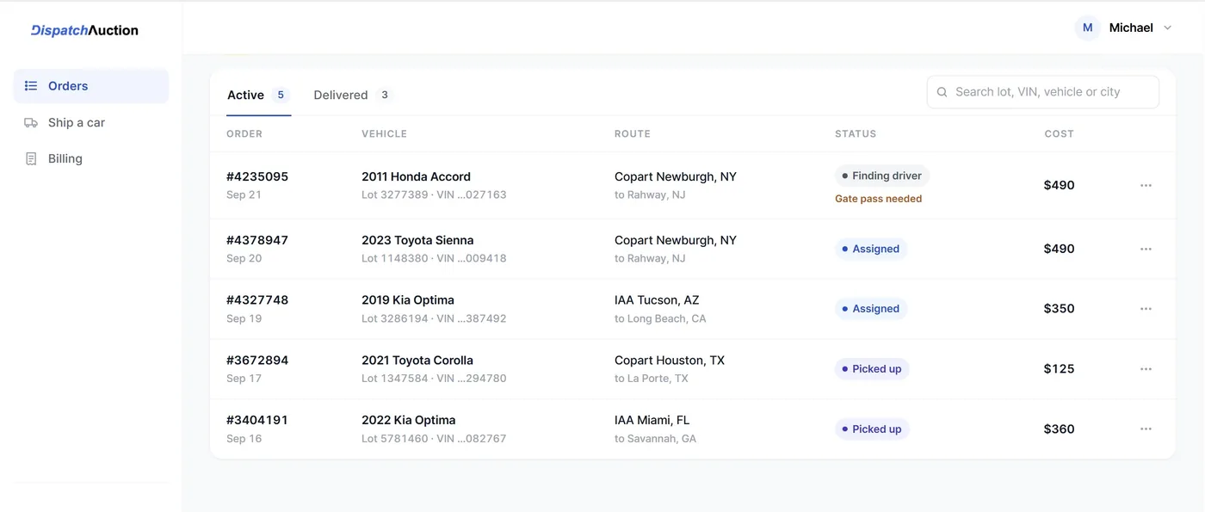Click the 2023 Toyota Sienna vehicle name
The width and height of the screenshot is (1205, 512).
(417, 240)
